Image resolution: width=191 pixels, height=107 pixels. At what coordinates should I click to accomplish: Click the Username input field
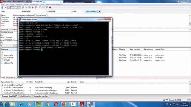click(x=38, y=12)
